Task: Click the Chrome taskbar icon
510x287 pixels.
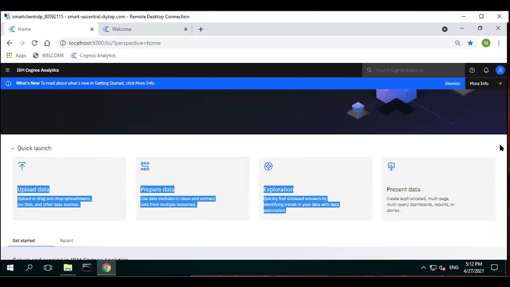Action: [x=106, y=268]
